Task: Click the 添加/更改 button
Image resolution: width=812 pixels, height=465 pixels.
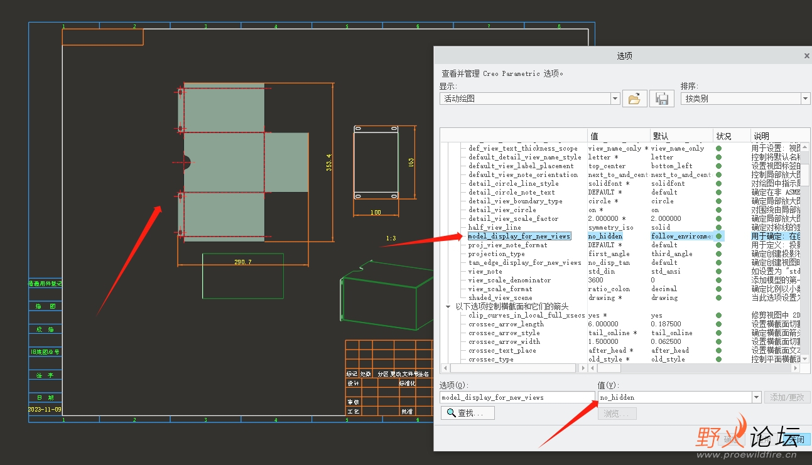Action: coord(788,397)
